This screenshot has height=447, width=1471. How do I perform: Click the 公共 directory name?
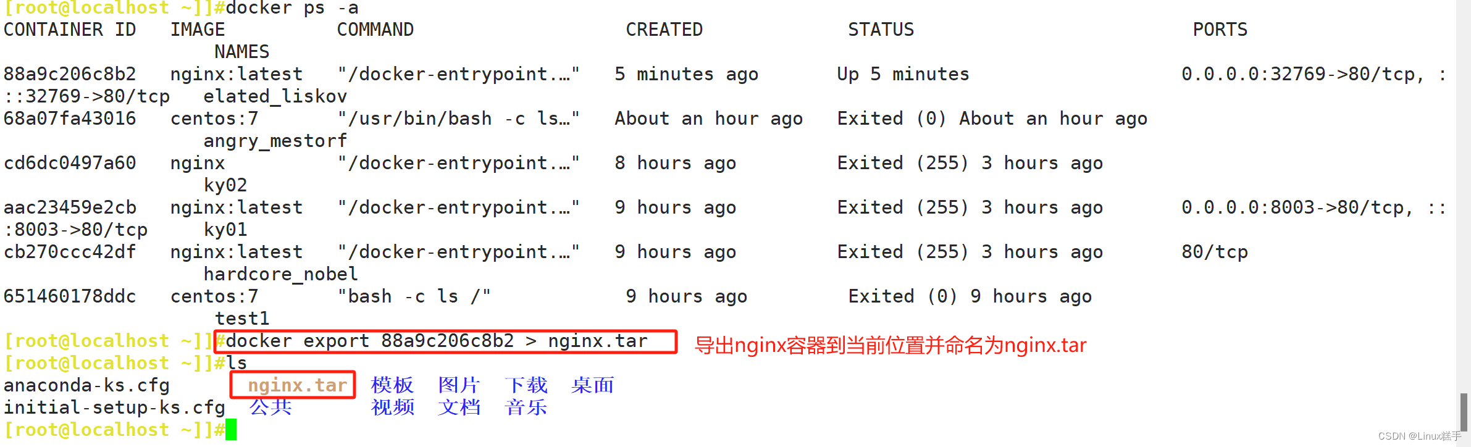(270, 407)
